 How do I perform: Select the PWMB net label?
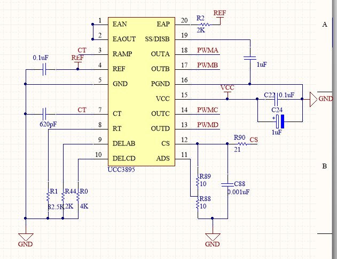(208, 65)
